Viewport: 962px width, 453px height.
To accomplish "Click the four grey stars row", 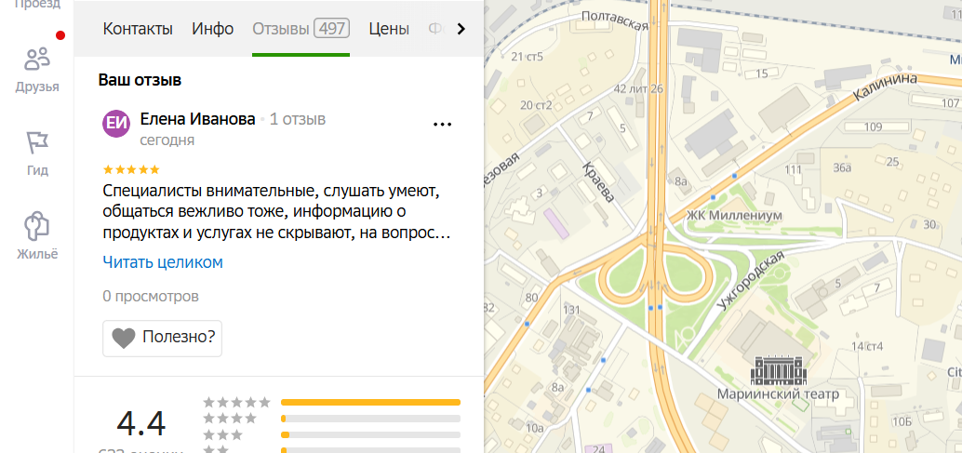I will [230, 419].
